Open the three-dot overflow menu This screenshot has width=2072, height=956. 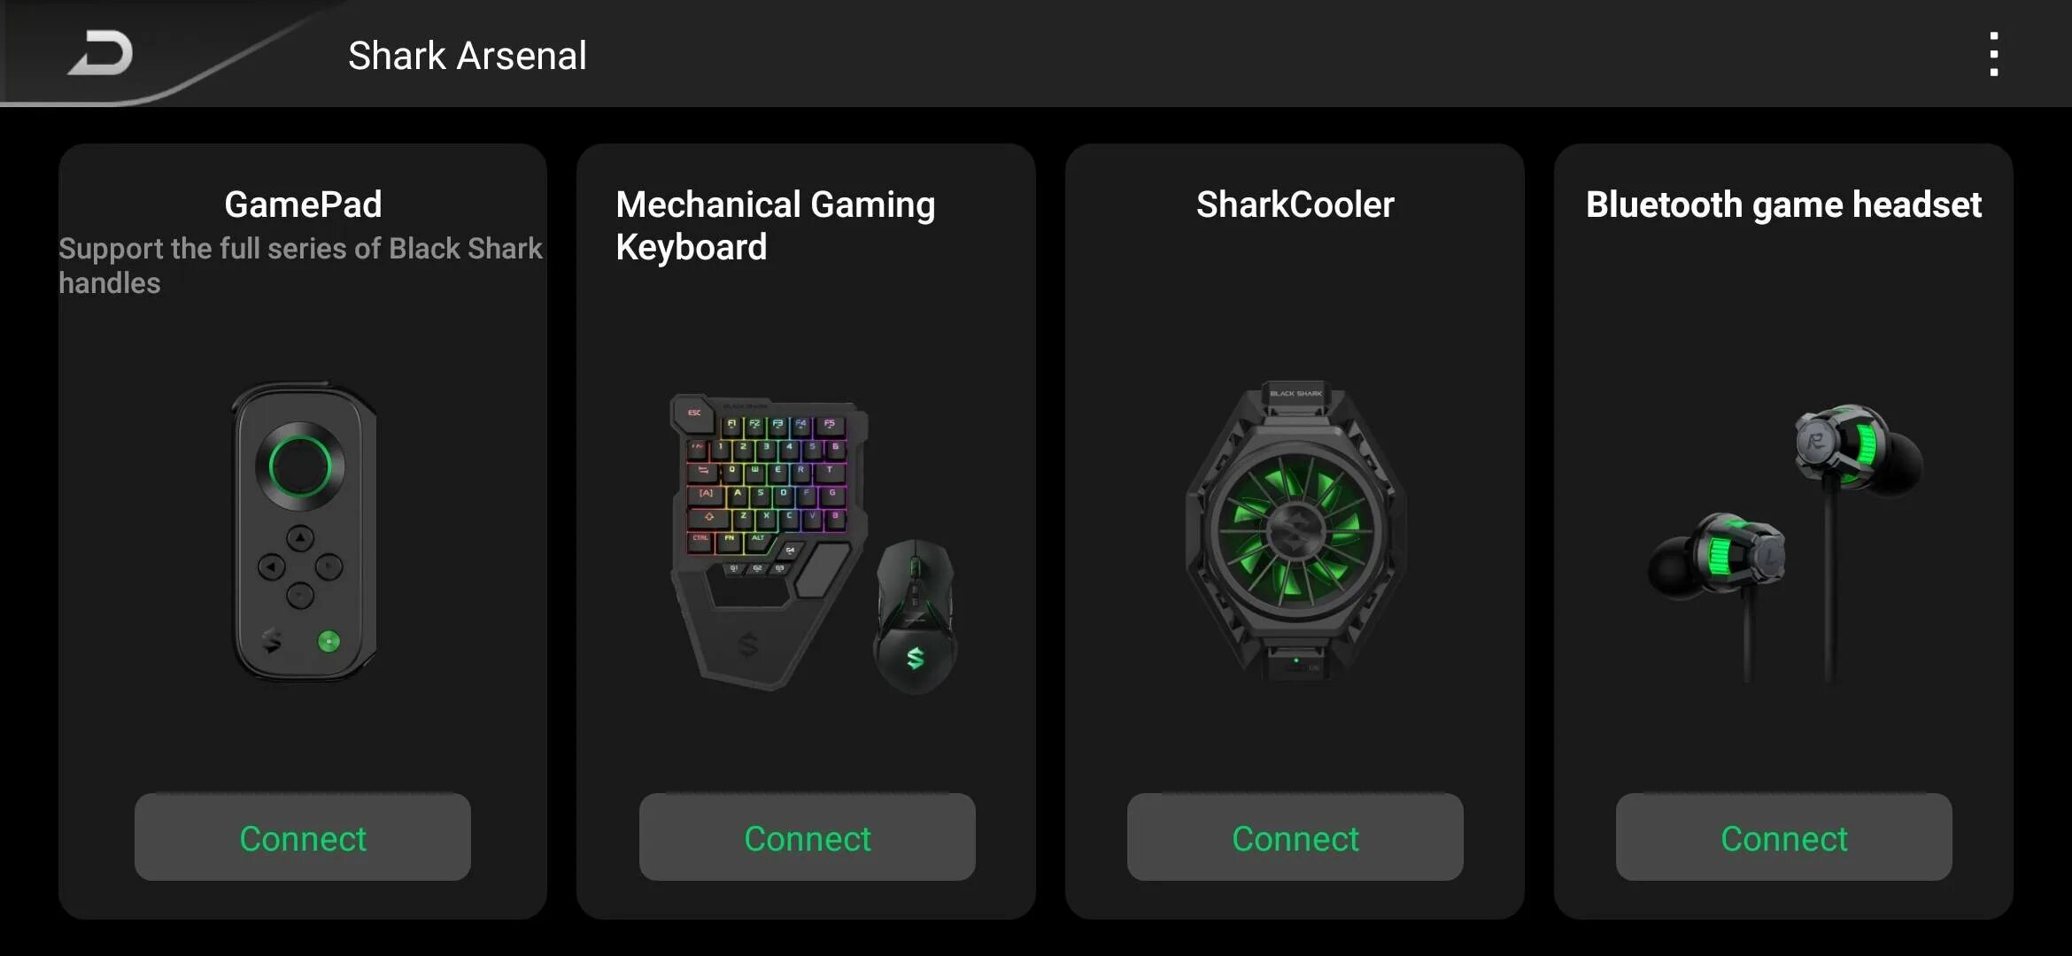pos(1993,55)
